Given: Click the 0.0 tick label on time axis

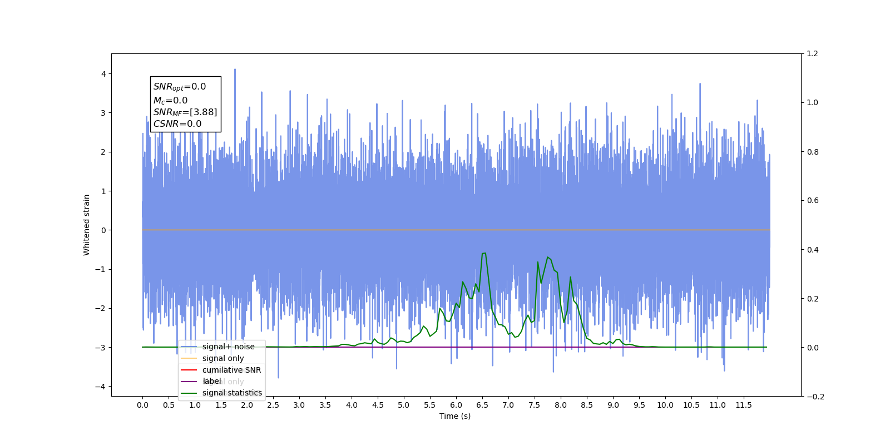Looking at the screenshot, I should click(x=142, y=405).
